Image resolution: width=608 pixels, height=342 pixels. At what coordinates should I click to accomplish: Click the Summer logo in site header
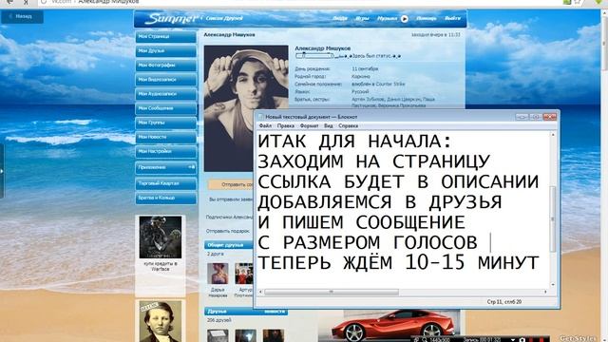[173, 18]
